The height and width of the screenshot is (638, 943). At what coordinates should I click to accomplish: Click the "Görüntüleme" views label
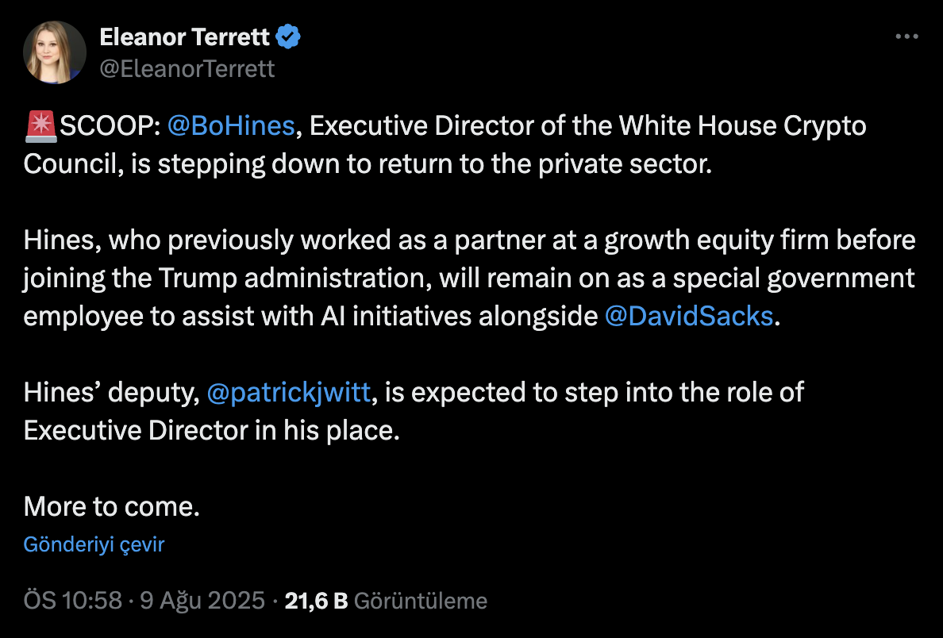(420, 601)
